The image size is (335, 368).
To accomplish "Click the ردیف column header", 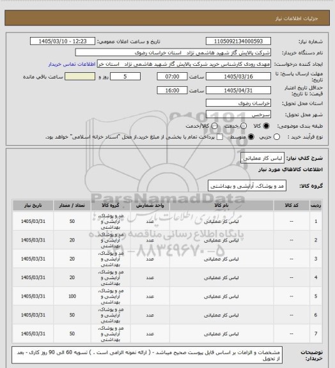I will coord(316,205).
